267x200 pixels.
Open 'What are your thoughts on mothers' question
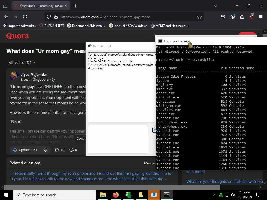tap(224, 182)
